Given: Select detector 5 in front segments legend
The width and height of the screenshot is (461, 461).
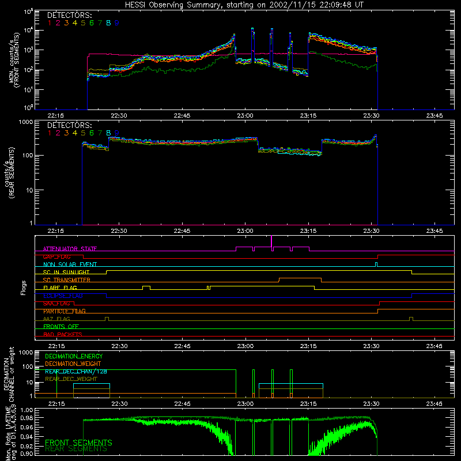Looking at the screenshot, I should 83,22.
